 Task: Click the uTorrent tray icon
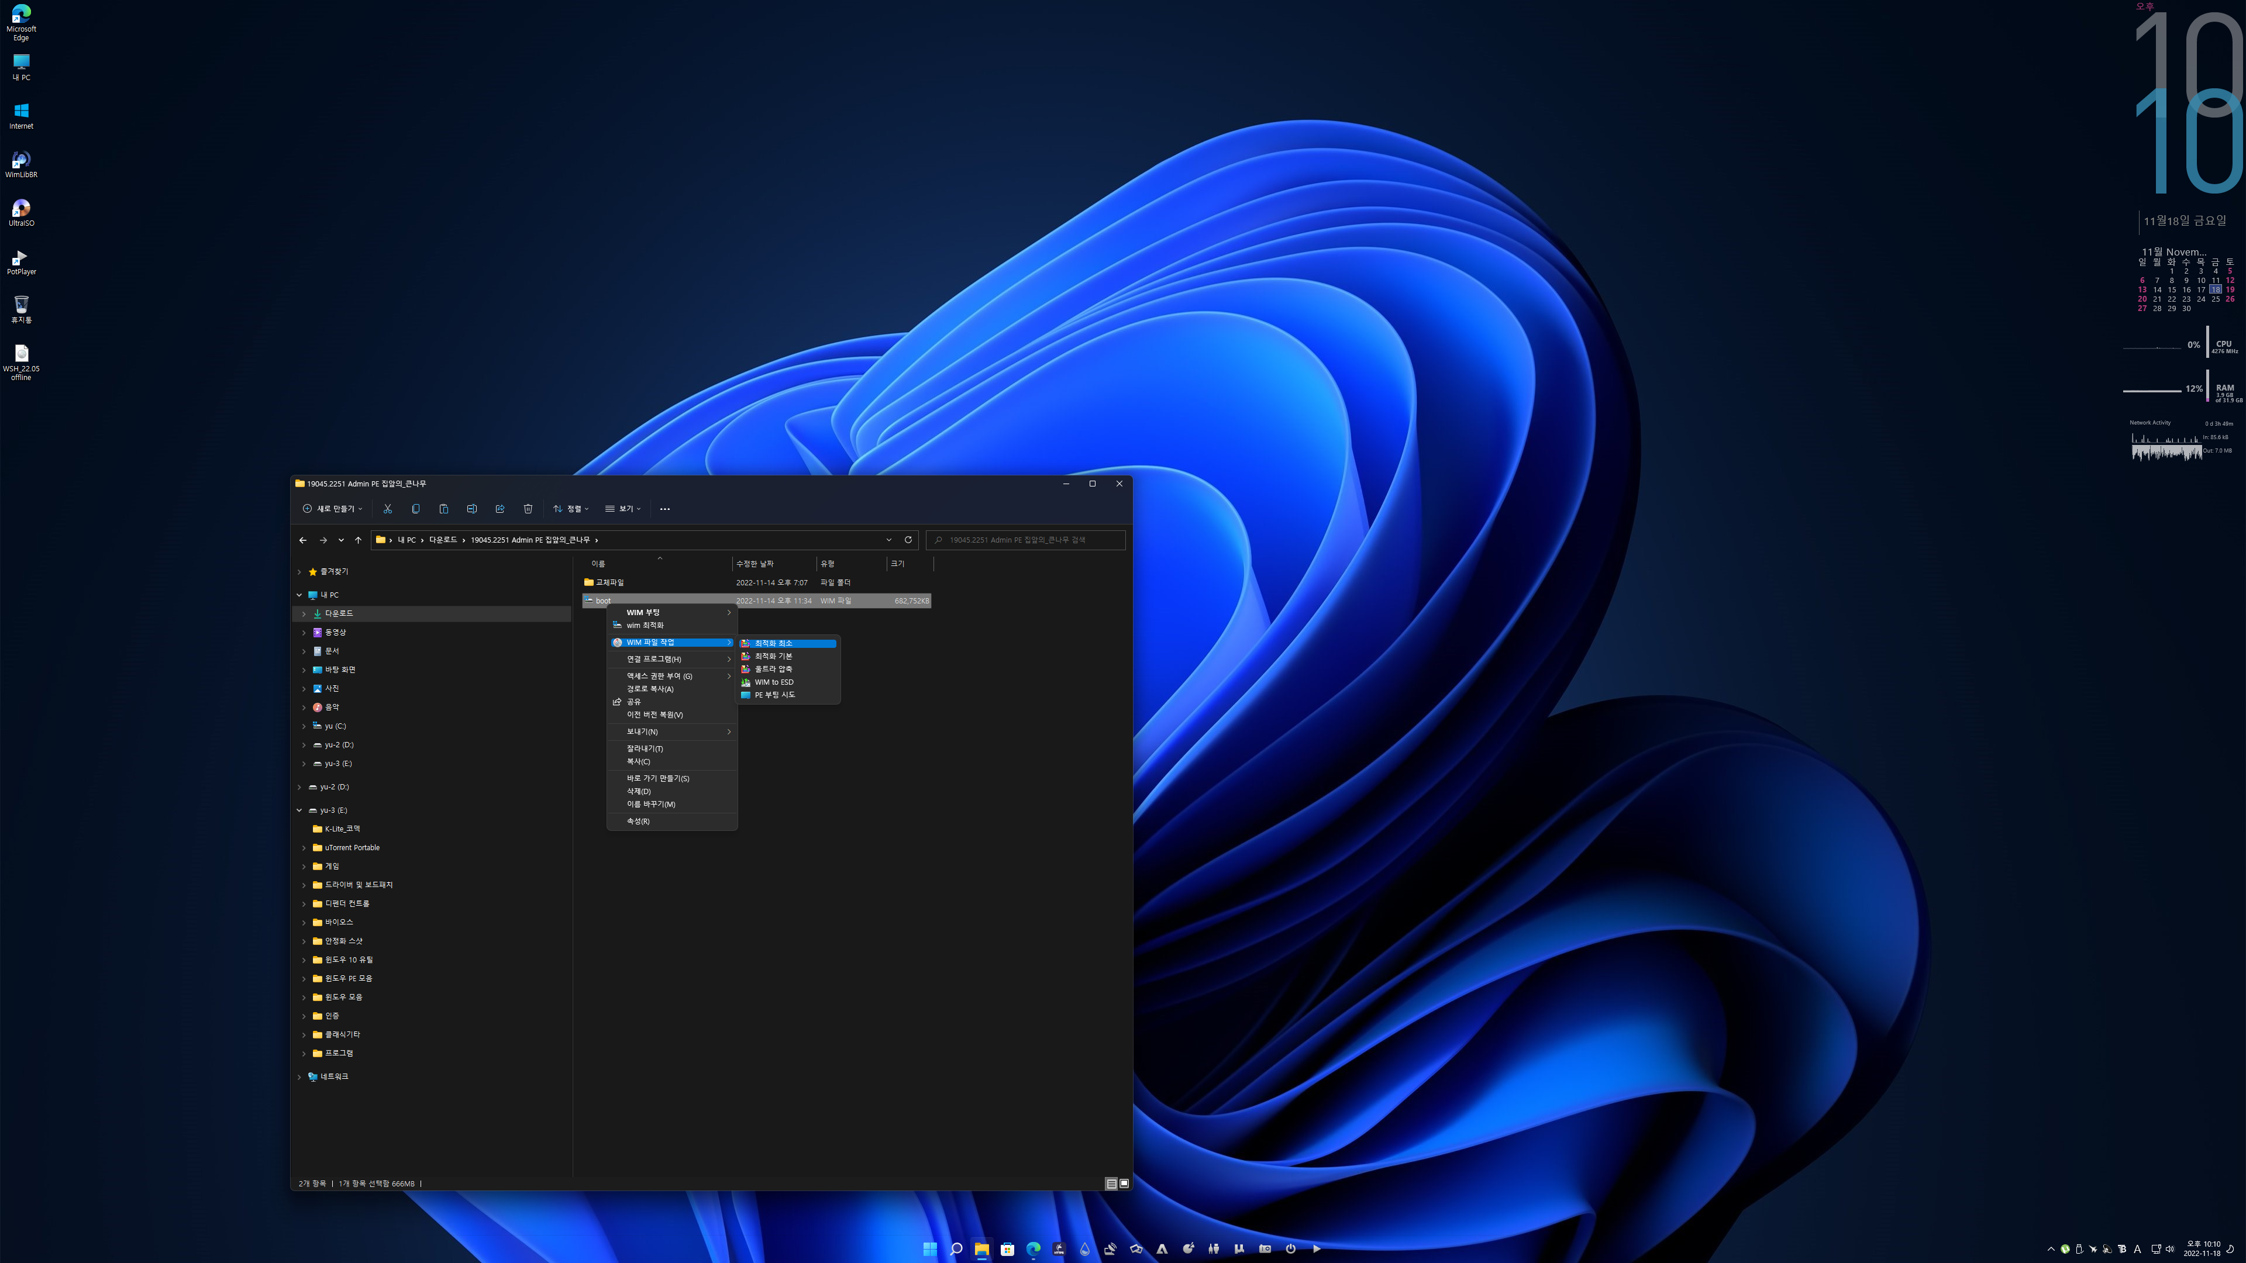click(x=2065, y=1249)
